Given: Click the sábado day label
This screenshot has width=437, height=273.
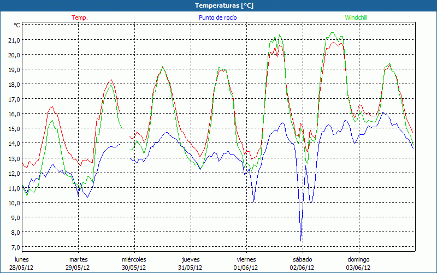Looking at the screenshot, I should click(302, 259).
